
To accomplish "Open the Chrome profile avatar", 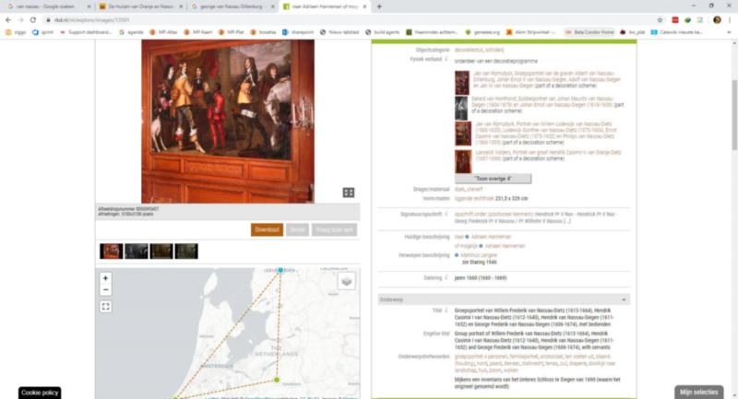I will click(x=717, y=19).
